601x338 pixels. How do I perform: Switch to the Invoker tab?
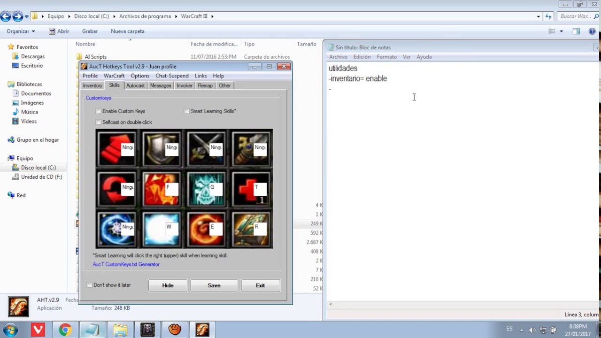coord(185,85)
